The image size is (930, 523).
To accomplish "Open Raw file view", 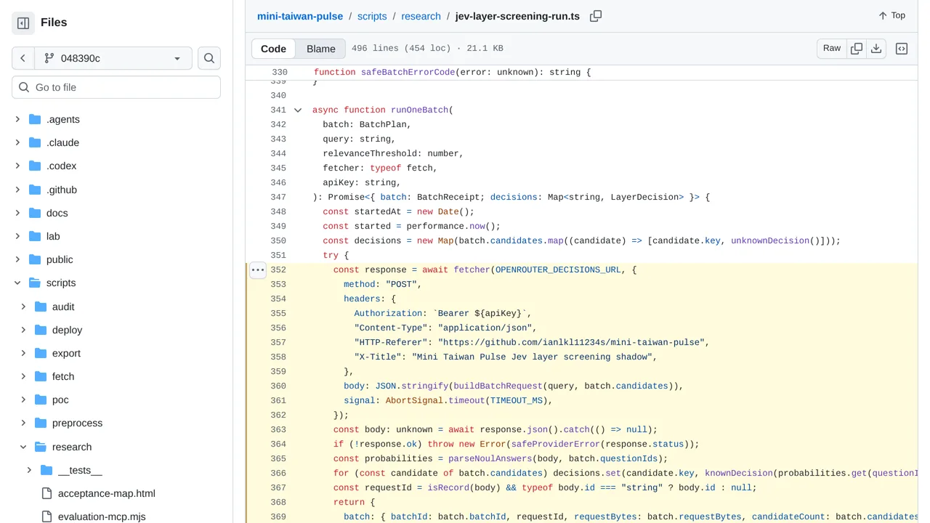I will pyautogui.click(x=832, y=48).
